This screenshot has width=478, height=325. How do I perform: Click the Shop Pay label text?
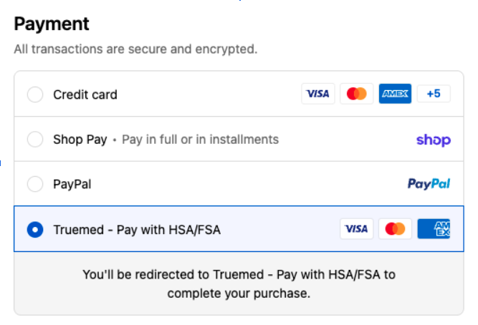click(80, 139)
